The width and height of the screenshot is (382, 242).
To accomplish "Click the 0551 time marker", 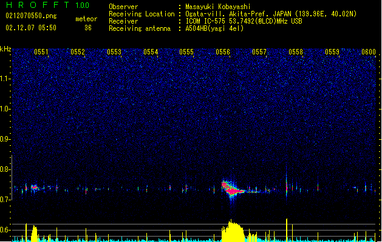I will tap(41, 52).
